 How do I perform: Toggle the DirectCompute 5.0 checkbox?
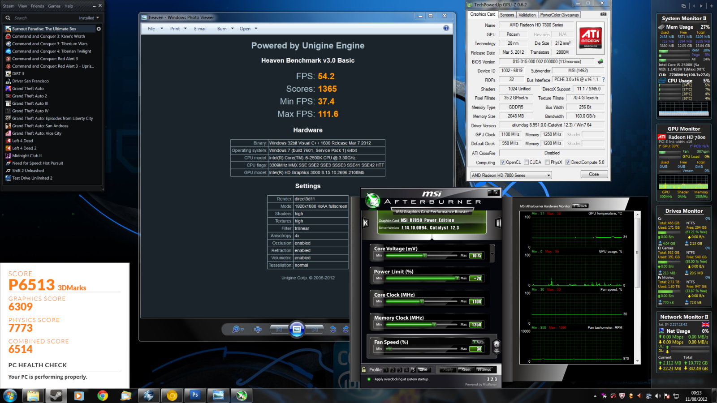(568, 162)
